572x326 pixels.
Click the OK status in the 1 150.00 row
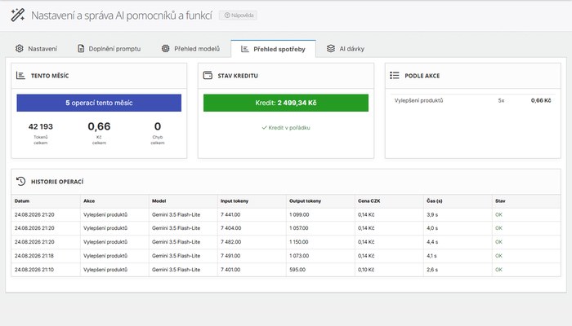point(498,242)
